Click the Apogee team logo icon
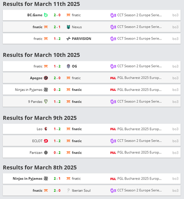 (x=46, y=78)
